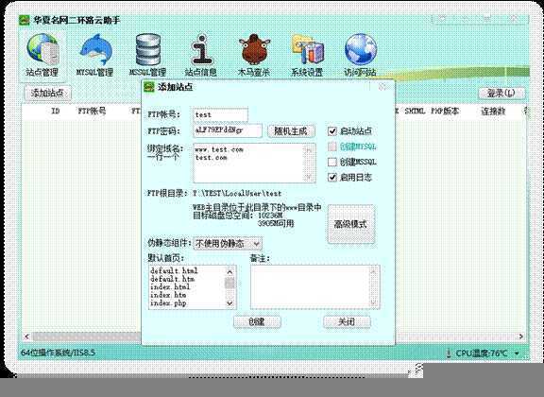Click the FTP账号 column header
Screen dimensions: 544x397
(x=92, y=112)
